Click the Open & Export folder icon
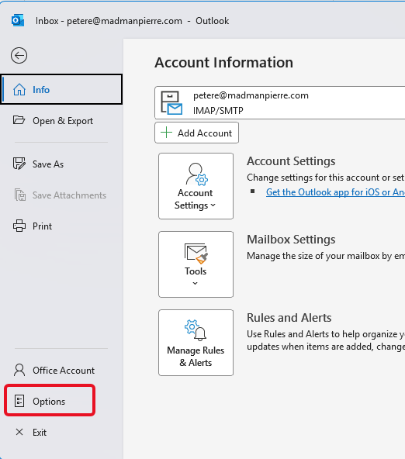Image resolution: width=405 pixels, height=459 pixels. [19, 120]
